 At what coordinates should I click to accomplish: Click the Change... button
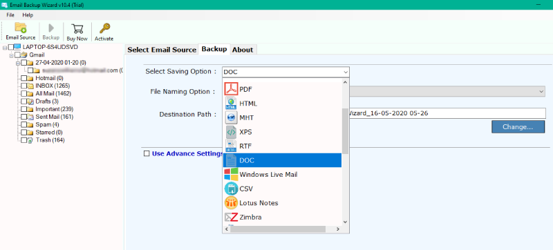(x=518, y=127)
